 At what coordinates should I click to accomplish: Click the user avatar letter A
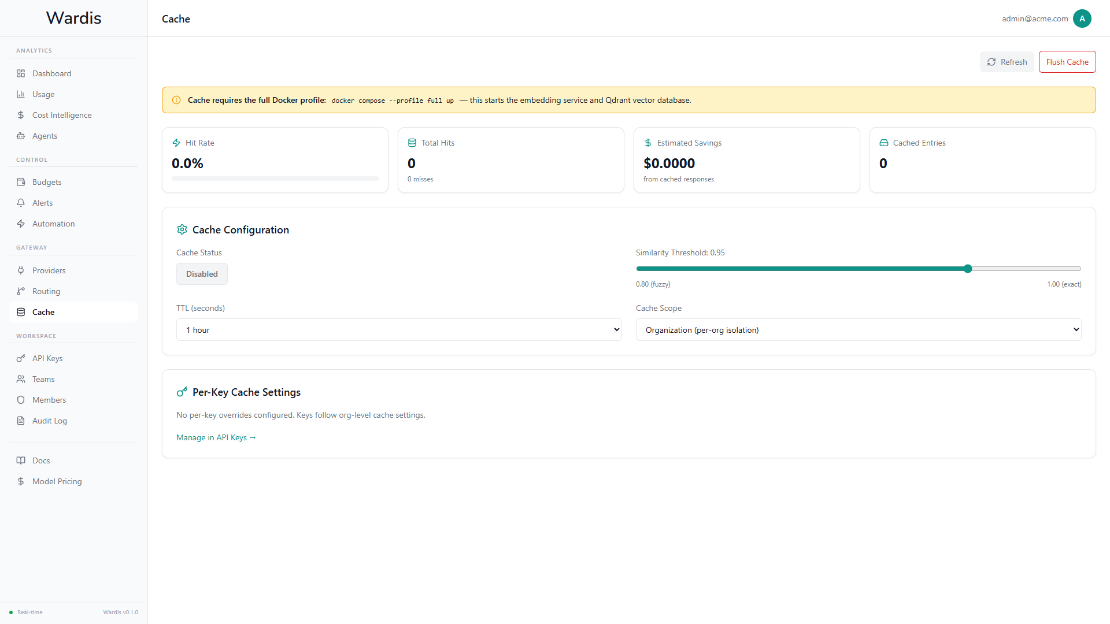click(x=1082, y=18)
